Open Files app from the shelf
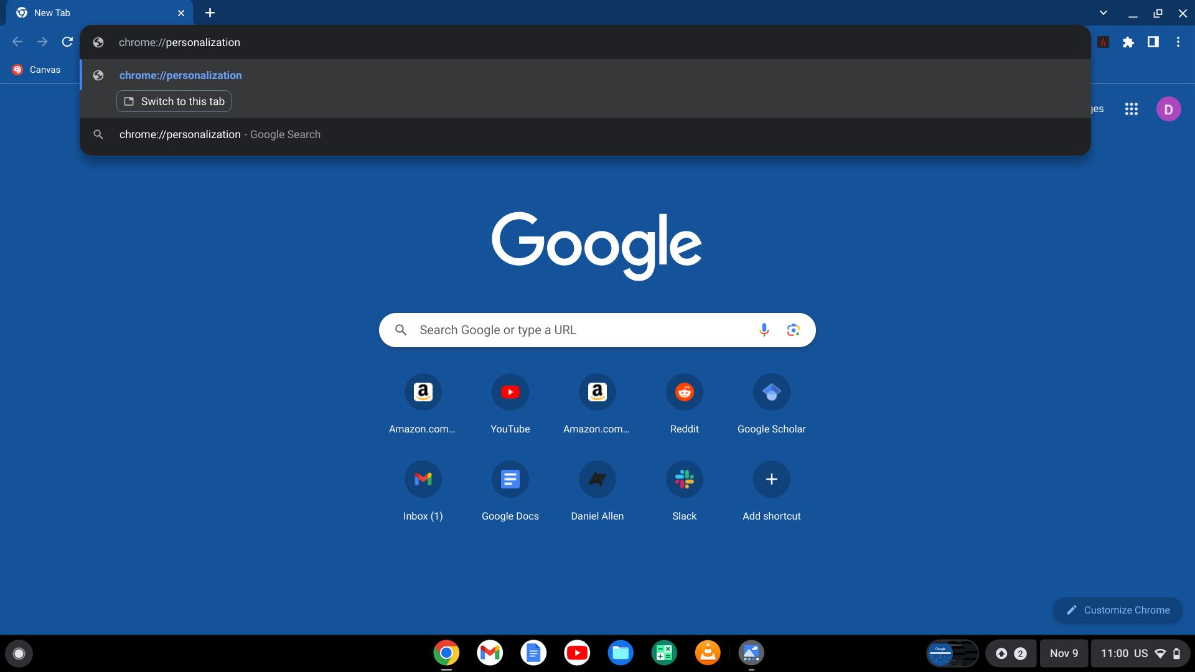The width and height of the screenshot is (1195, 672). click(x=621, y=653)
